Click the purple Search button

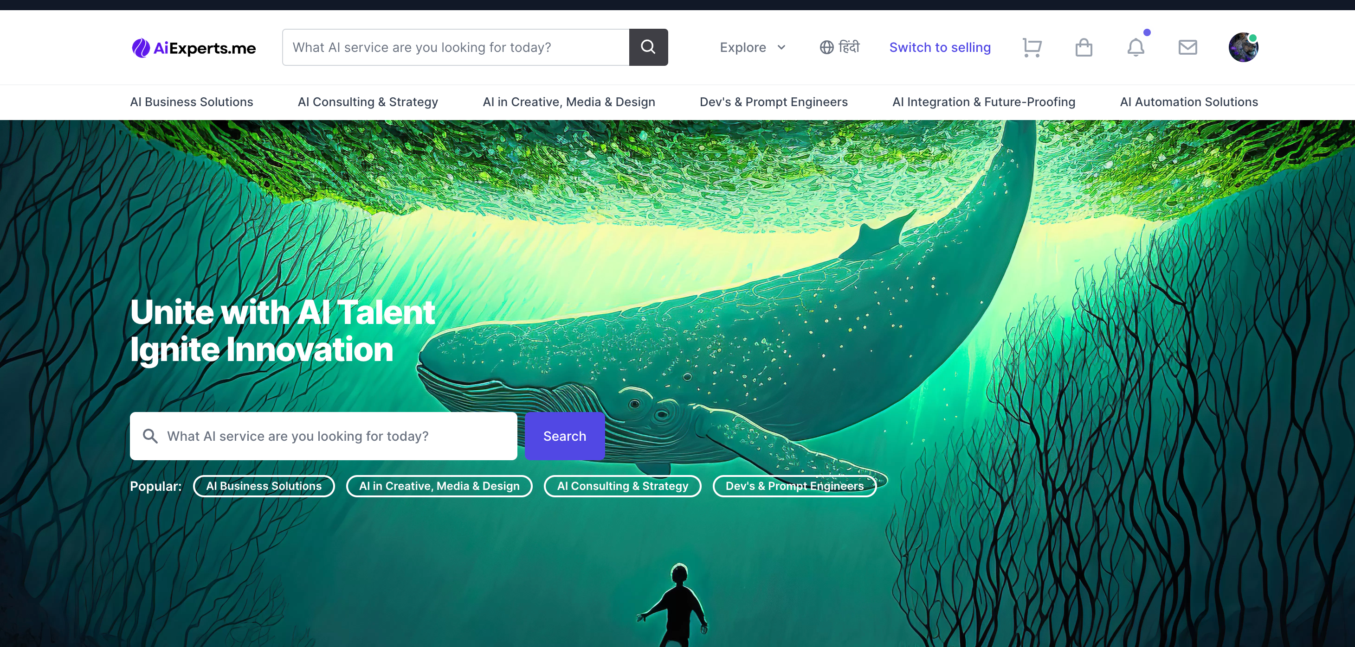pyautogui.click(x=564, y=436)
